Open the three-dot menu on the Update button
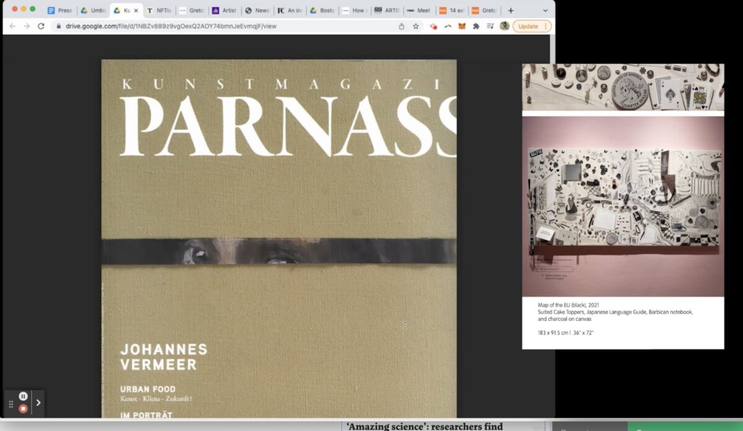This screenshot has width=743, height=431. point(546,26)
